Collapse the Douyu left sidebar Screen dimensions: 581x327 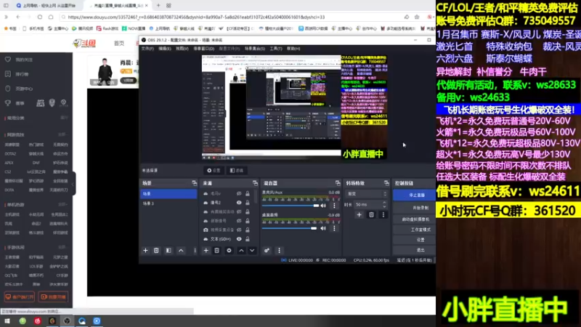[73, 183]
